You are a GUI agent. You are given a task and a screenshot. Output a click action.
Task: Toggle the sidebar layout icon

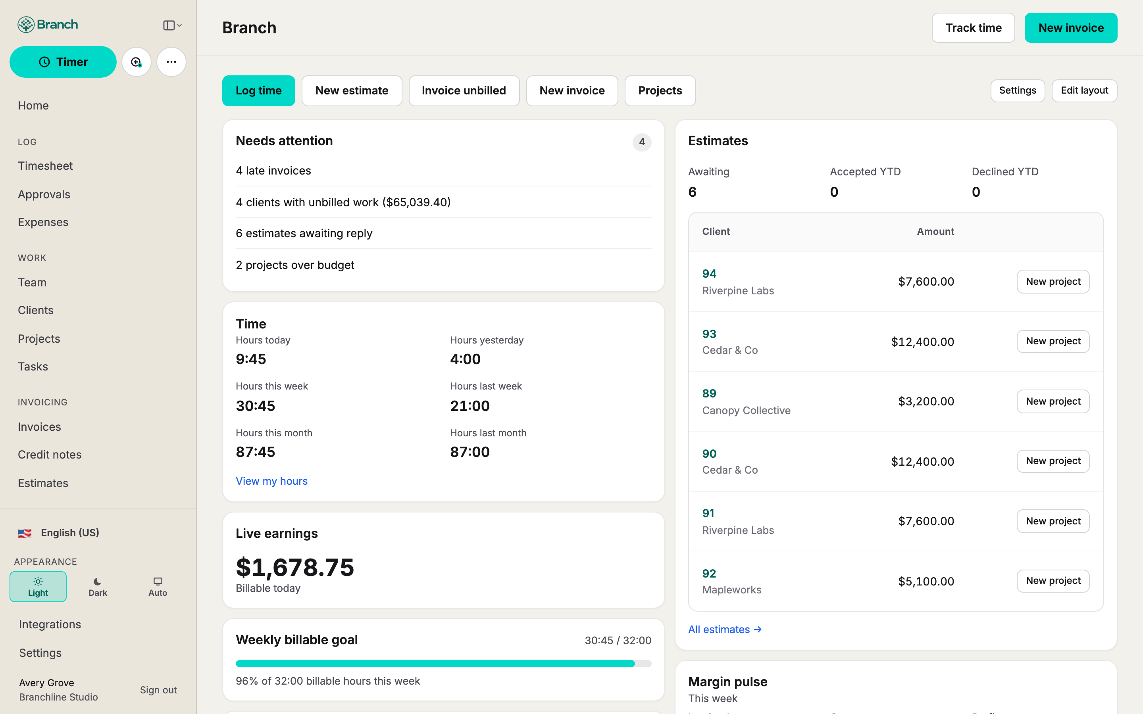pyautogui.click(x=172, y=25)
